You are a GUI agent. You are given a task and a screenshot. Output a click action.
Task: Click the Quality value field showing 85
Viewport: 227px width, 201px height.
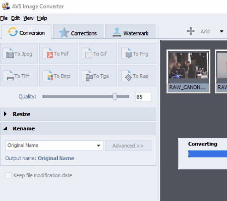click(143, 97)
